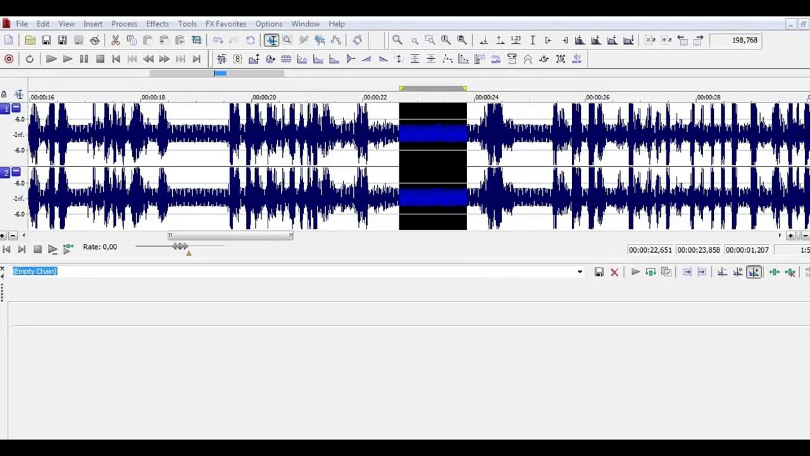
Task: Click the Rate scrub slider
Action: (180, 246)
